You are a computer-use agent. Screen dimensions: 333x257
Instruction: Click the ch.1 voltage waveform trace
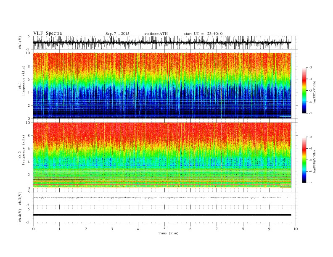pos(162,42)
